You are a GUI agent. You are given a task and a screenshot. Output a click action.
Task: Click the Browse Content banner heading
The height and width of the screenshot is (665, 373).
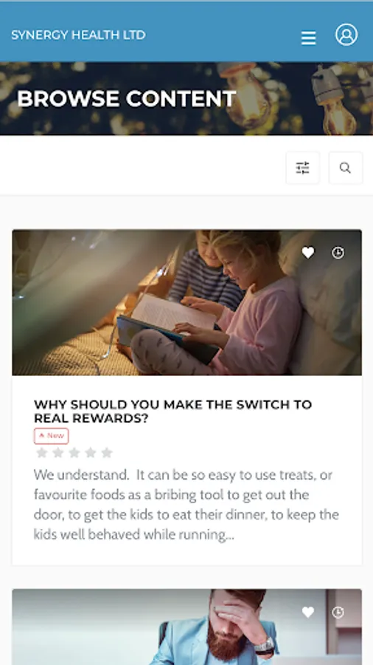[127, 98]
